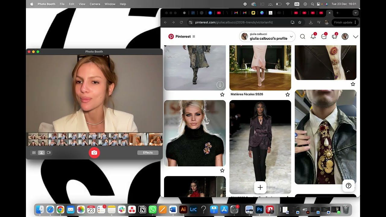Open Spotlight search in the menu bar
This screenshot has width=386, height=217.
pyautogui.click(x=312, y=4)
